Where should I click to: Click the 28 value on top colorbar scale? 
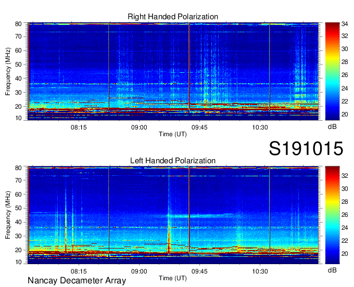tap(345, 62)
